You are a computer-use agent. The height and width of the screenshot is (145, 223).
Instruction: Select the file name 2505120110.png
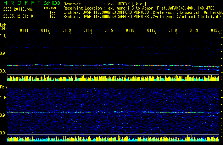pyautogui.click(x=18, y=9)
